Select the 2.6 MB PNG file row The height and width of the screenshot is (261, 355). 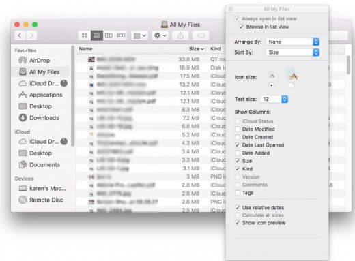tap(152, 202)
